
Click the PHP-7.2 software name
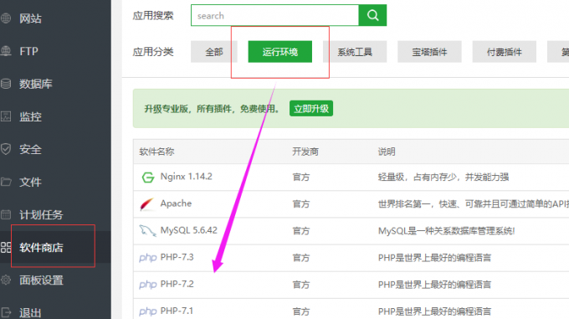point(177,284)
